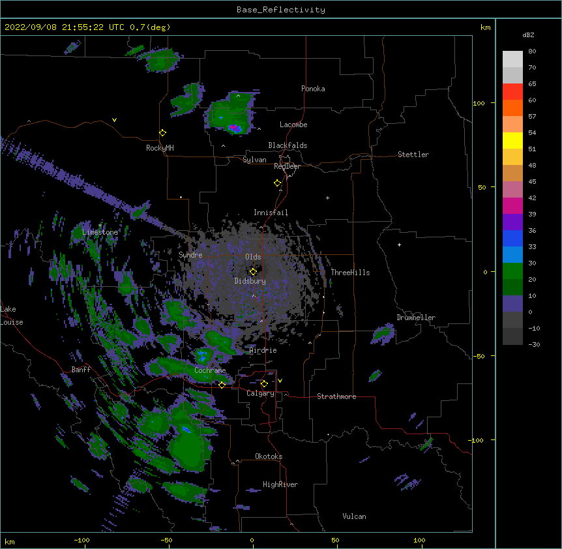This screenshot has height=549, width=562.
Task: Click the Strathmore city label
Action: [x=336, y=396]
